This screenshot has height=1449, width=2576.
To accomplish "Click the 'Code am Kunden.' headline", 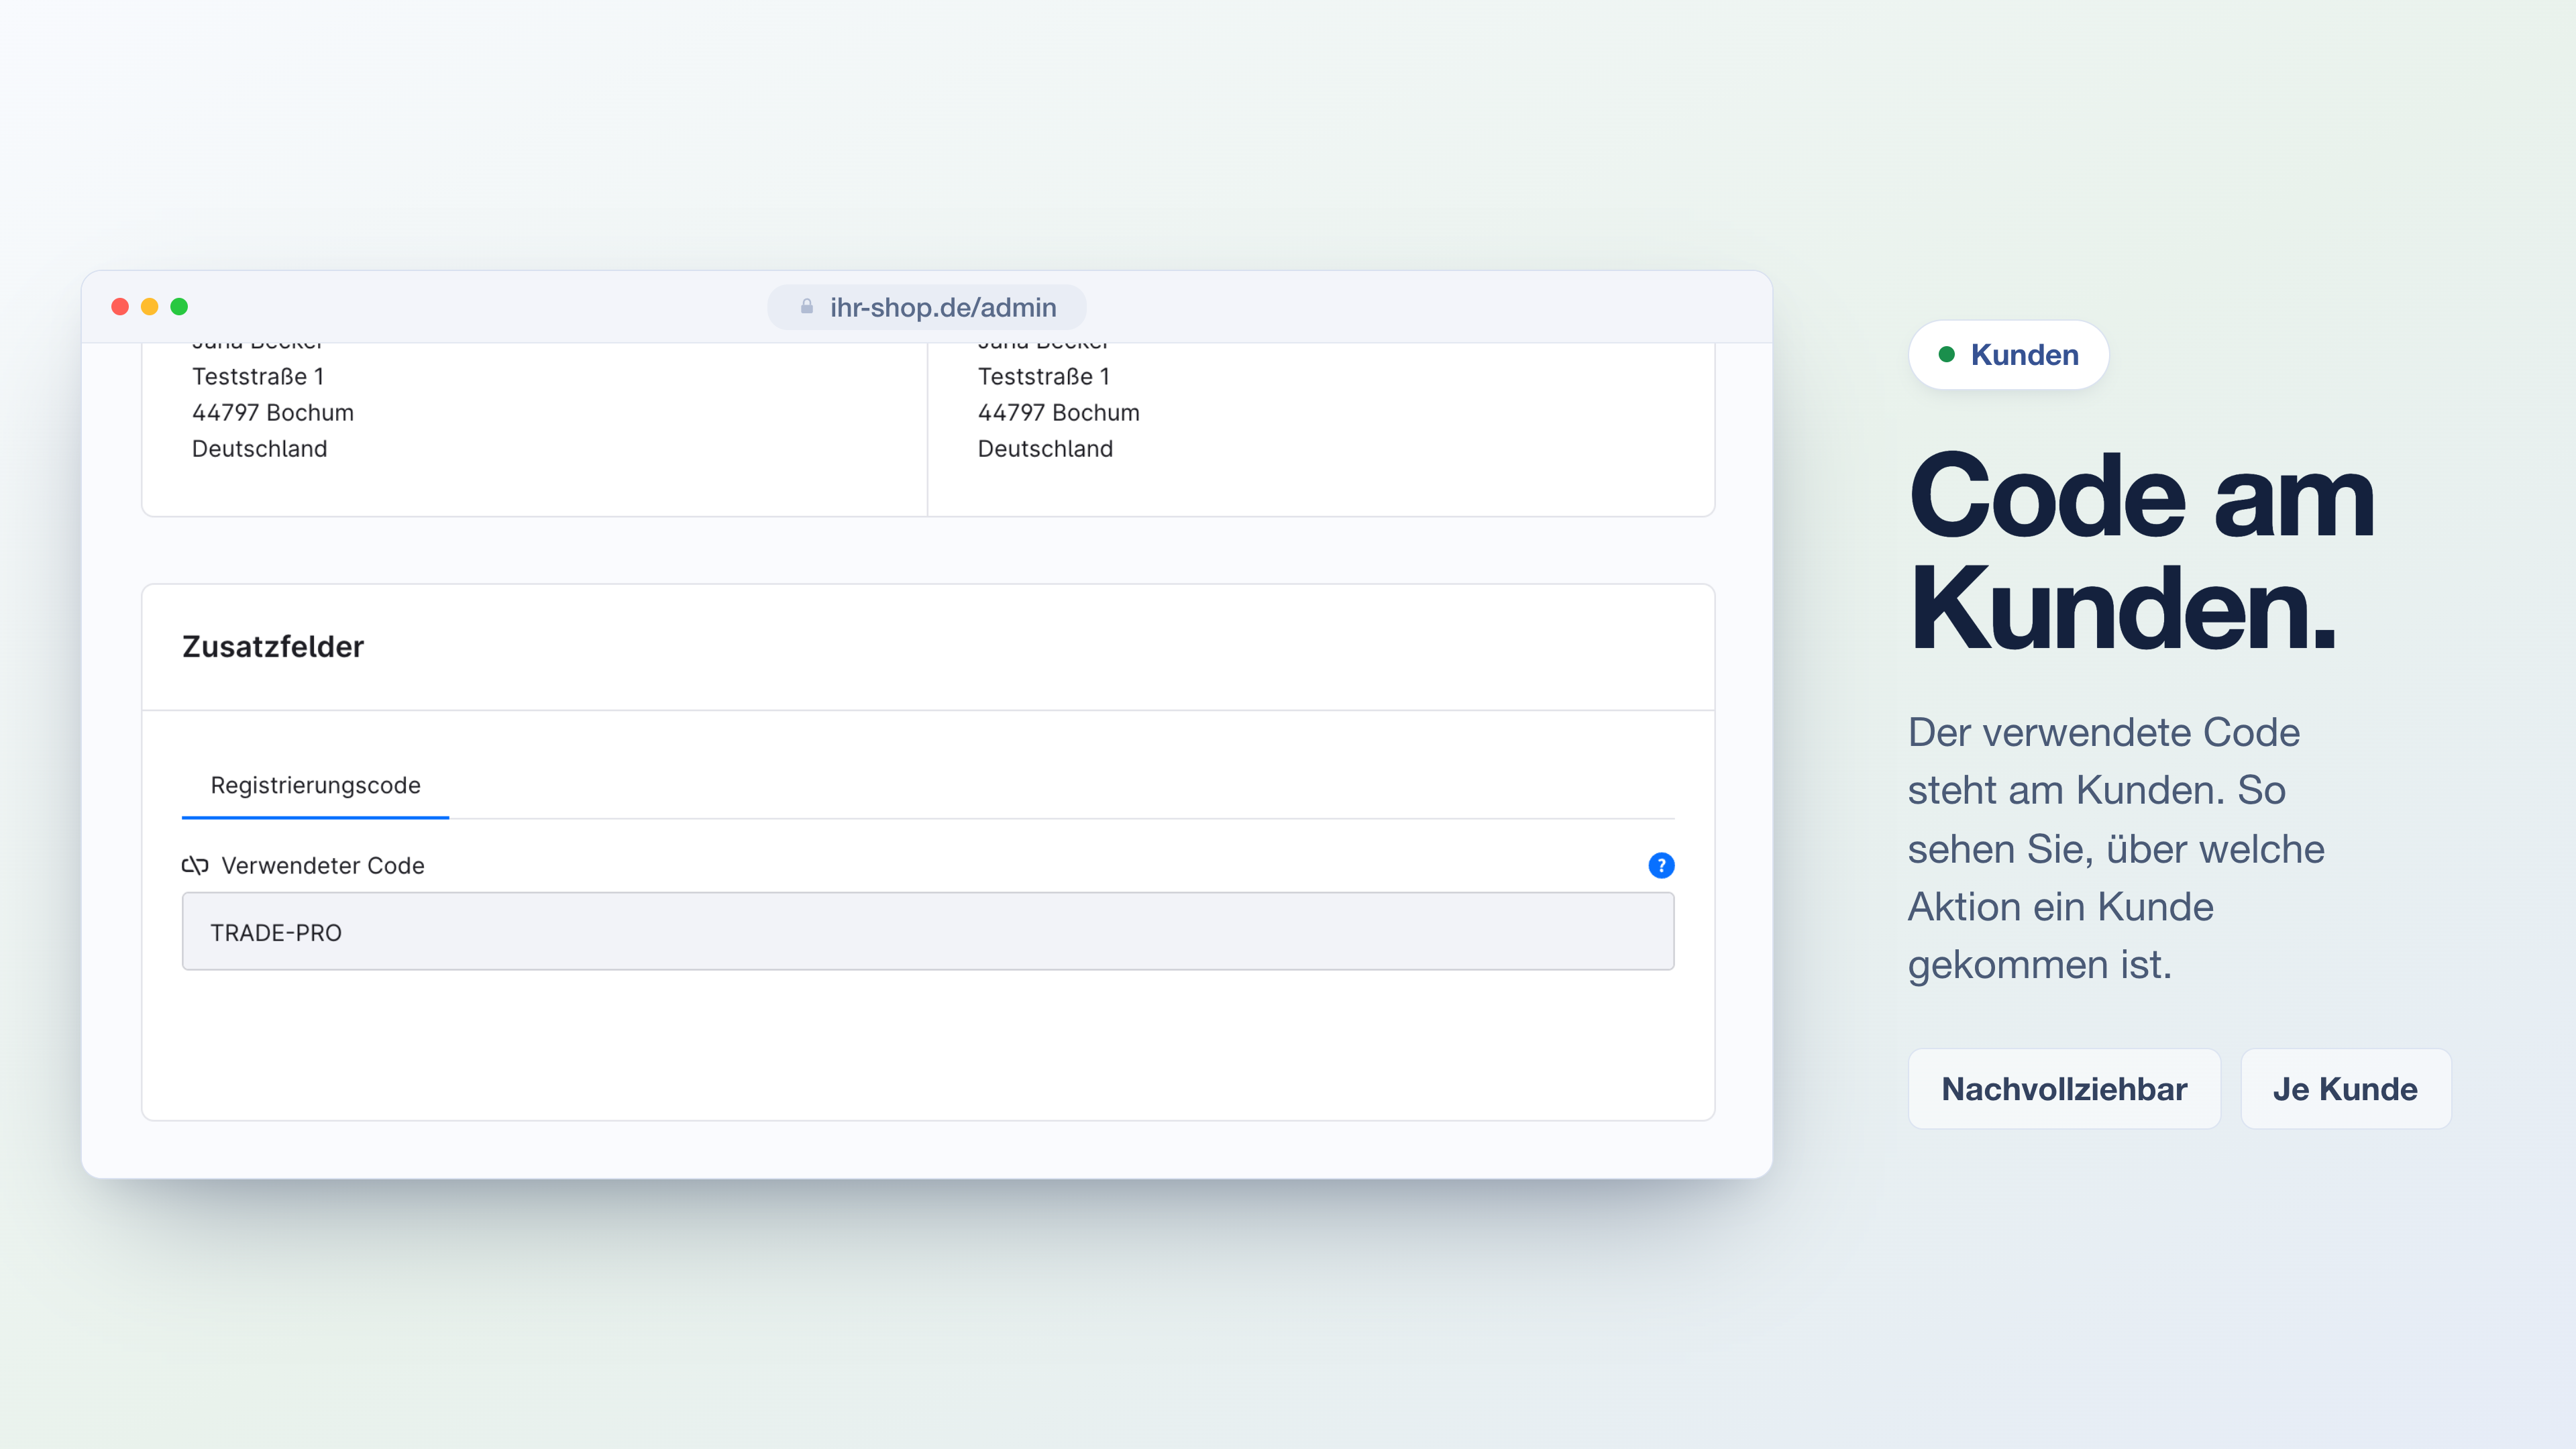I will [2141, 552].
